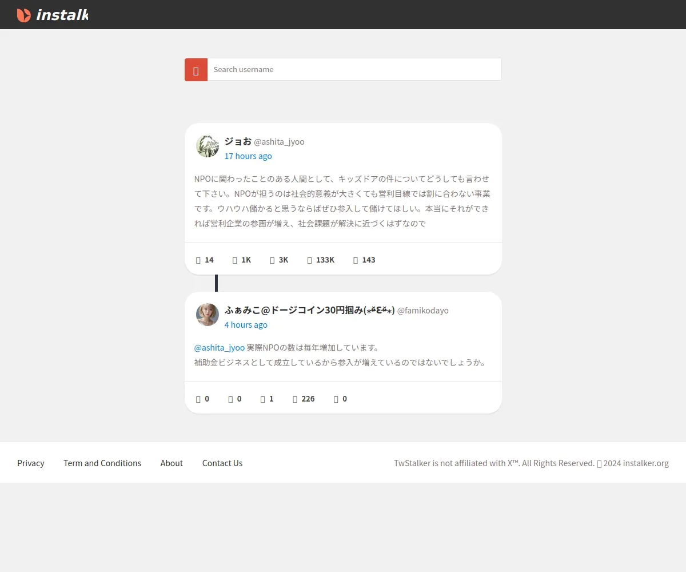Click the icon showing 1K
The image size is (686, 572).
235,260
